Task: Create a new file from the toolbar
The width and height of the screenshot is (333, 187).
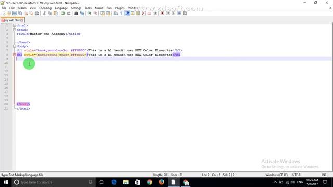Action: tap(4, 13)
